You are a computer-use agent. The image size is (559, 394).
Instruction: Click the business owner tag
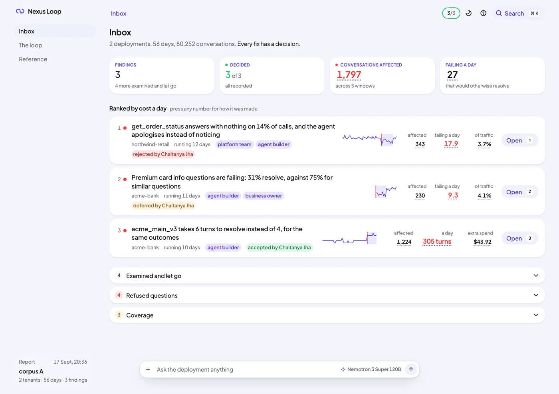click(x=264, y=196)
